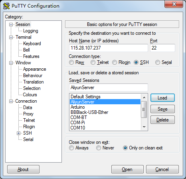Collapse the Window tree node

pos(11,63)
